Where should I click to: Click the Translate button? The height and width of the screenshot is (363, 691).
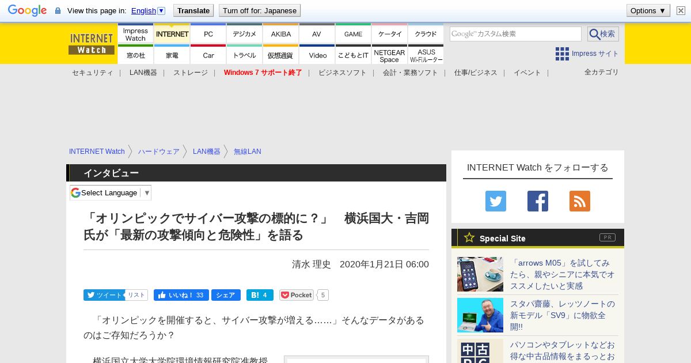pos(193,10)
